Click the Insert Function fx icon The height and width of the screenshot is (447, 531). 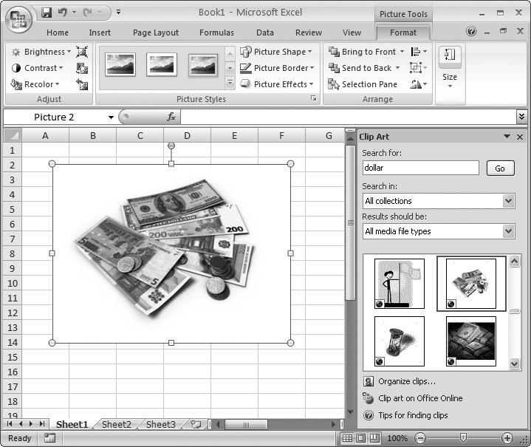click(x=171, y=117)
